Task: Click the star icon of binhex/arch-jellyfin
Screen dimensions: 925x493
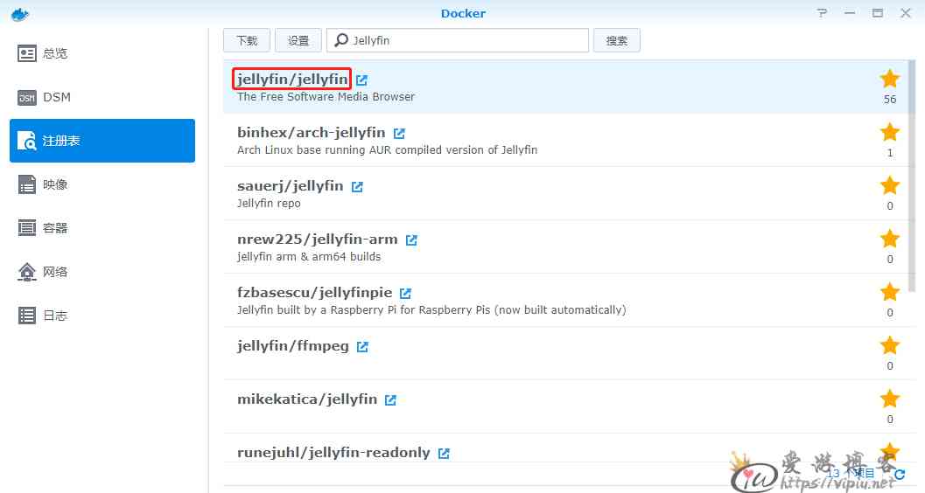Action: 890,132
